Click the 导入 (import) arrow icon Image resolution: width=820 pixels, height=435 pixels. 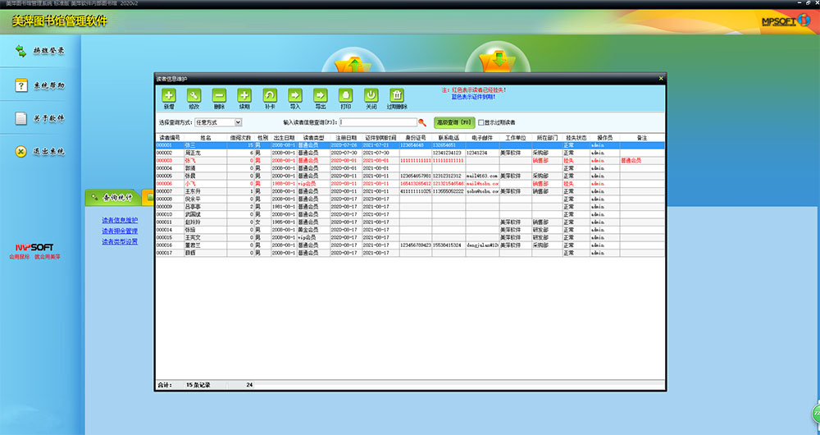(x=295, y=96)
